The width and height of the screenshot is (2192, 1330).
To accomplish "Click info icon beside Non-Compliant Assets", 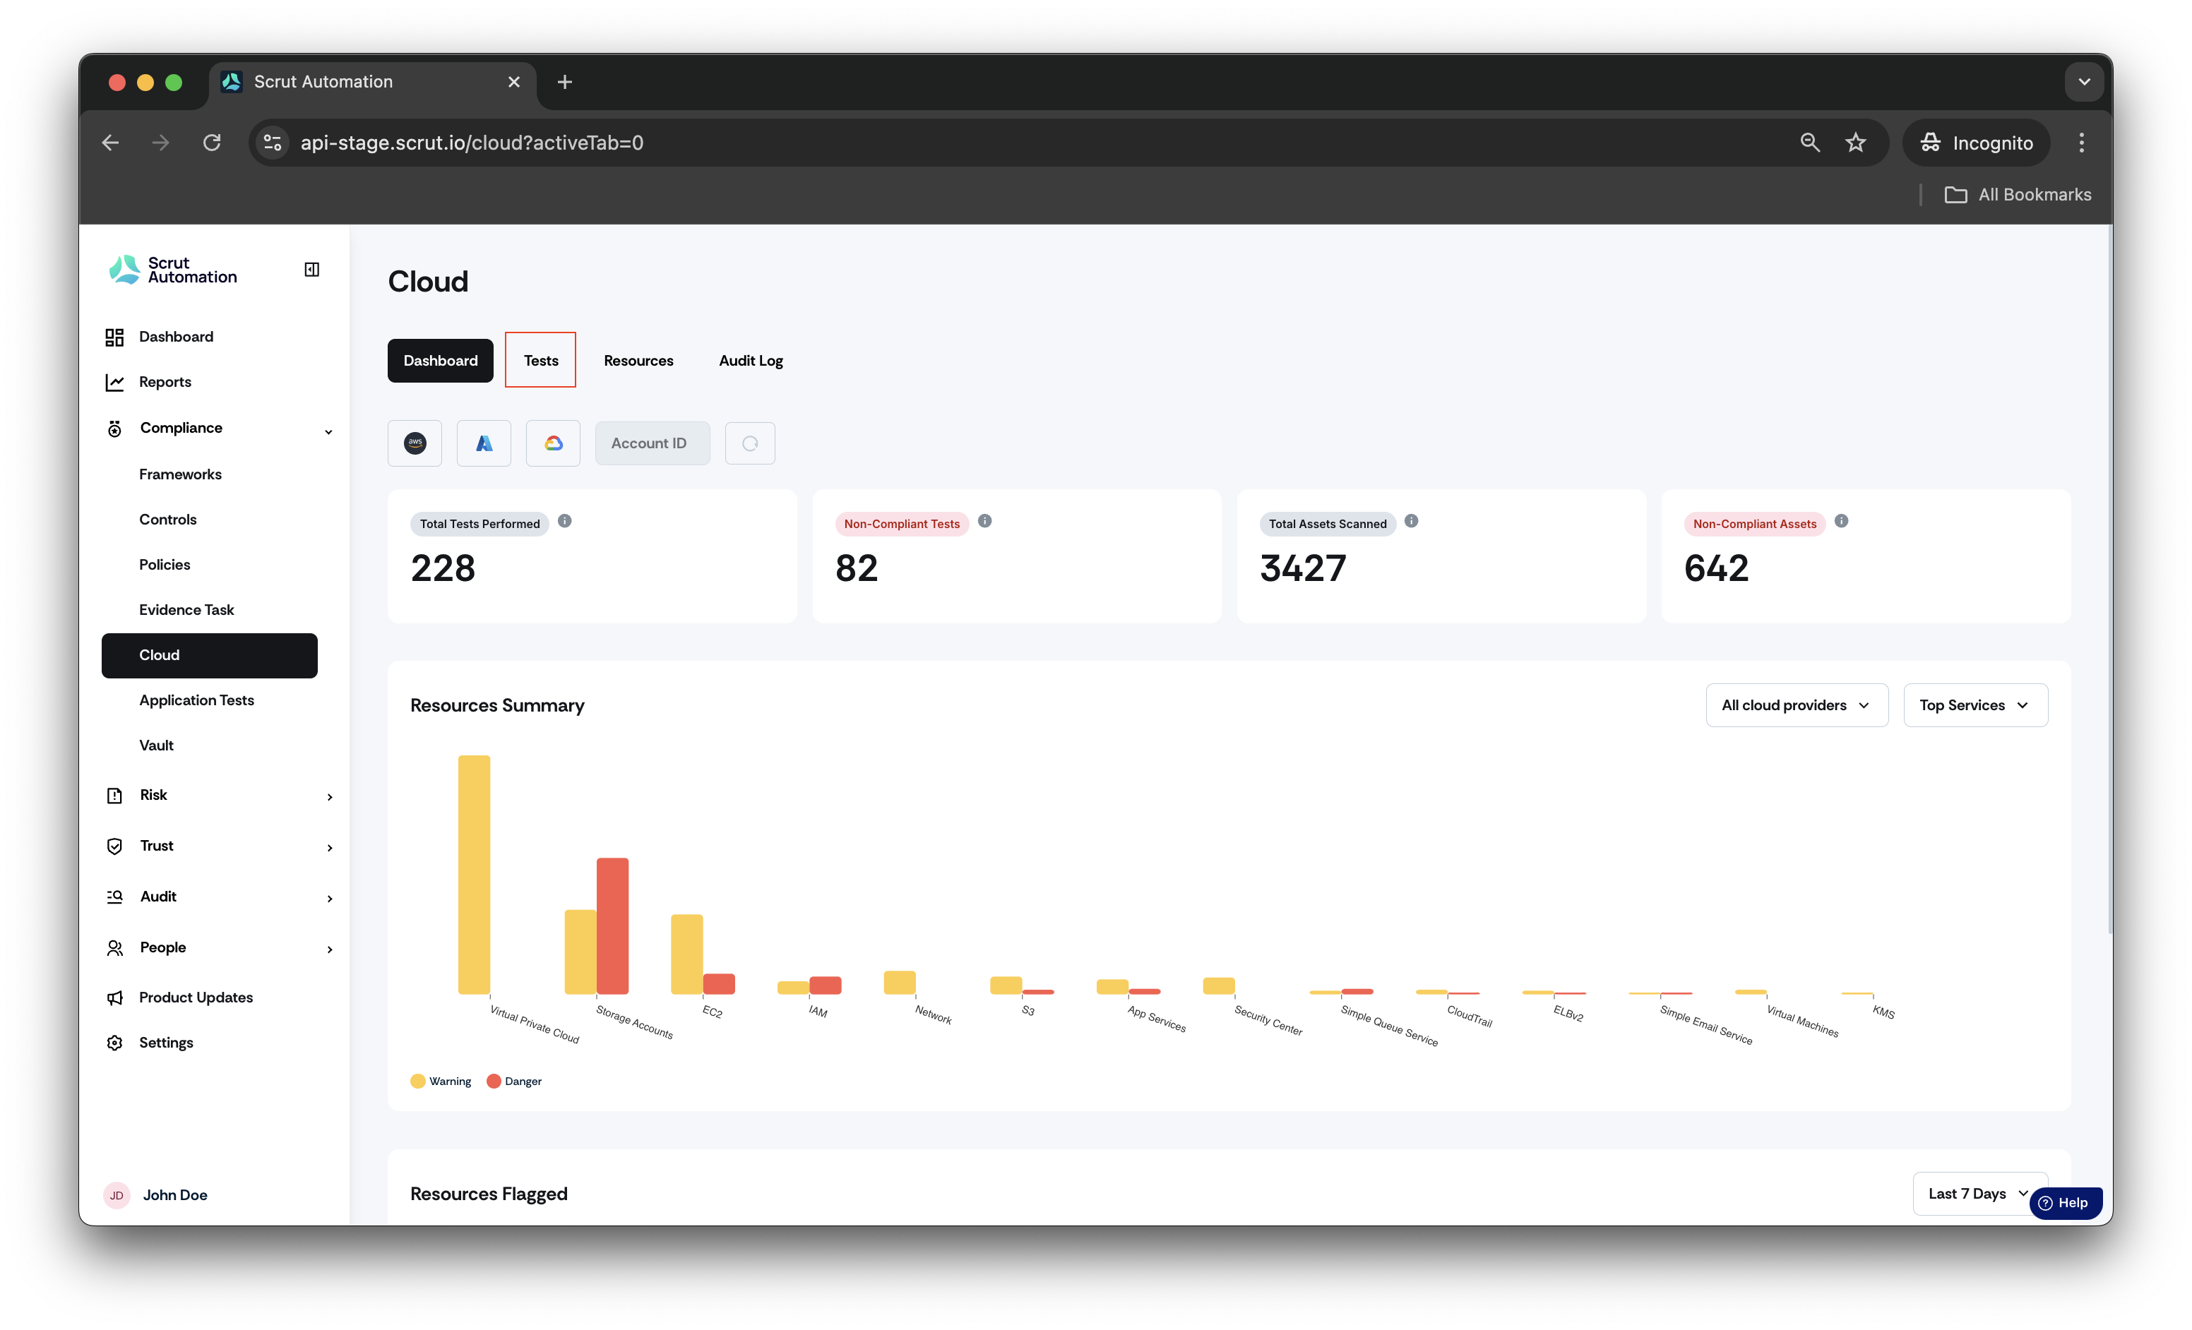I will (1842, 522).
